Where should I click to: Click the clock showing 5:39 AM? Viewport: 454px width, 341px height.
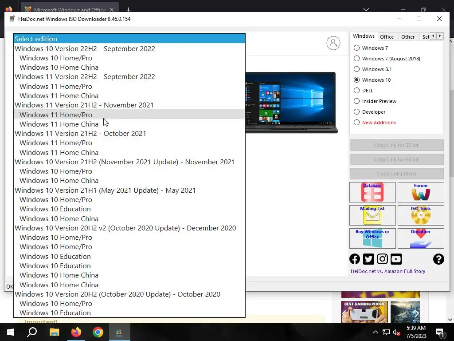[416, 332]
